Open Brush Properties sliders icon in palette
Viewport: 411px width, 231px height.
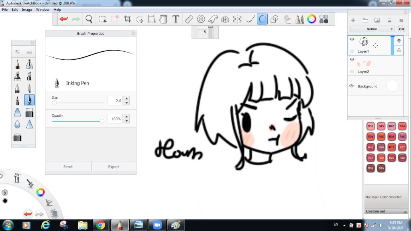(17, 52)
